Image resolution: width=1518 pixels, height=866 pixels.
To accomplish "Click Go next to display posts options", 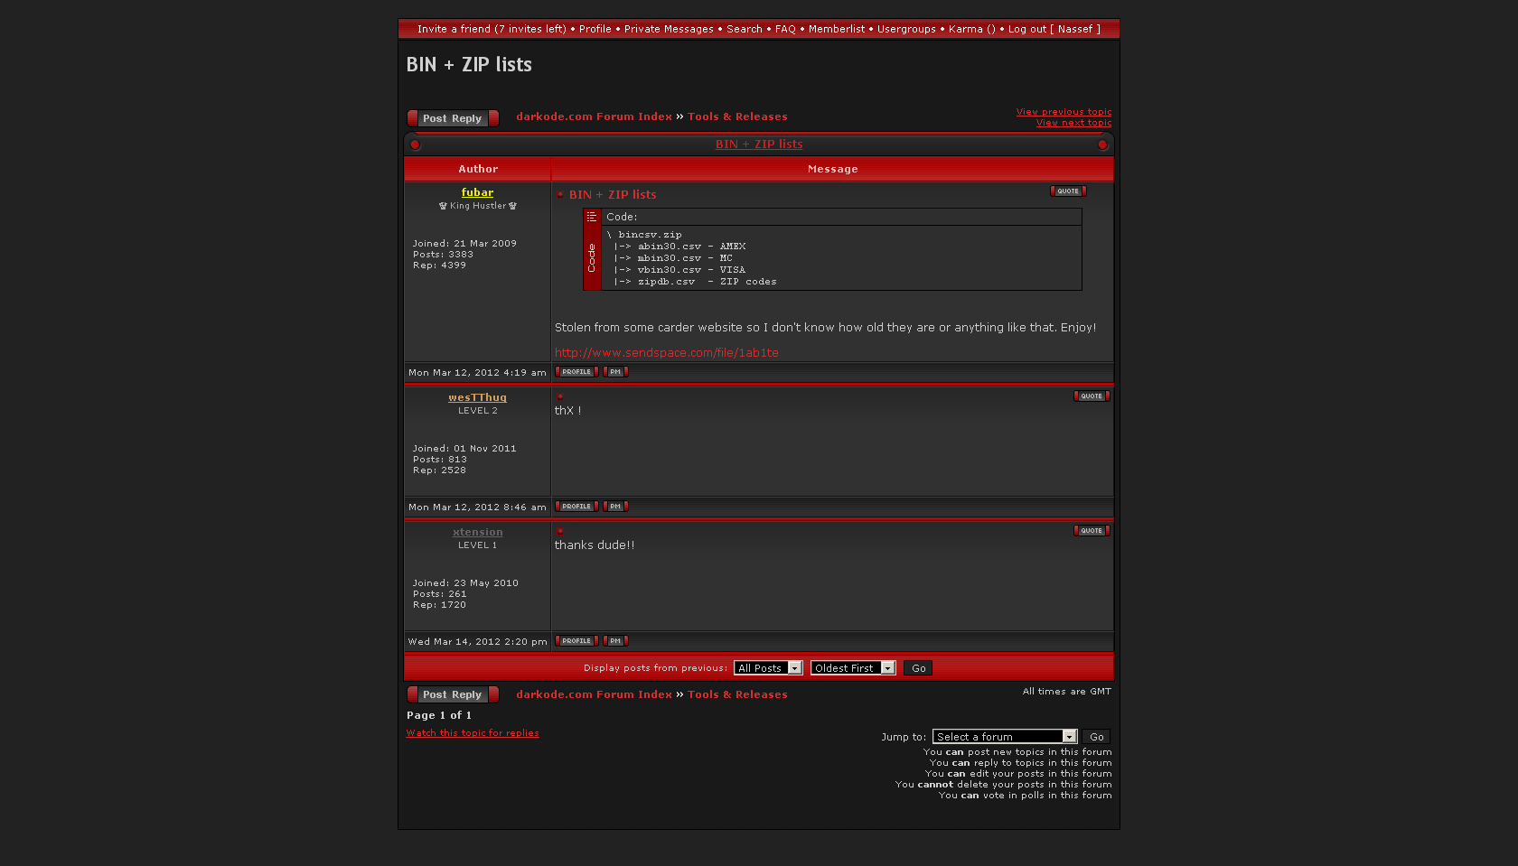I will [918, 668].
